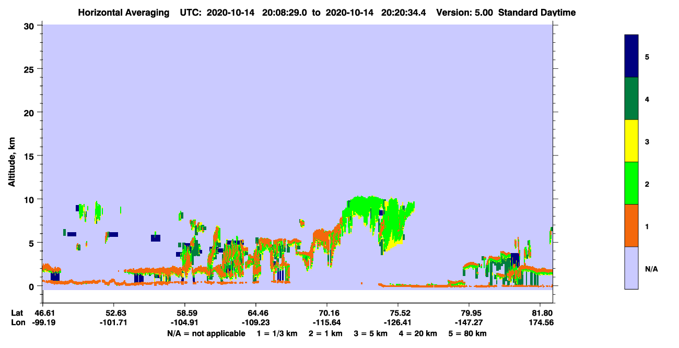Viewport: 679px width, 348px height.
Task: Click longitude value -147.27
Action: 469,322
